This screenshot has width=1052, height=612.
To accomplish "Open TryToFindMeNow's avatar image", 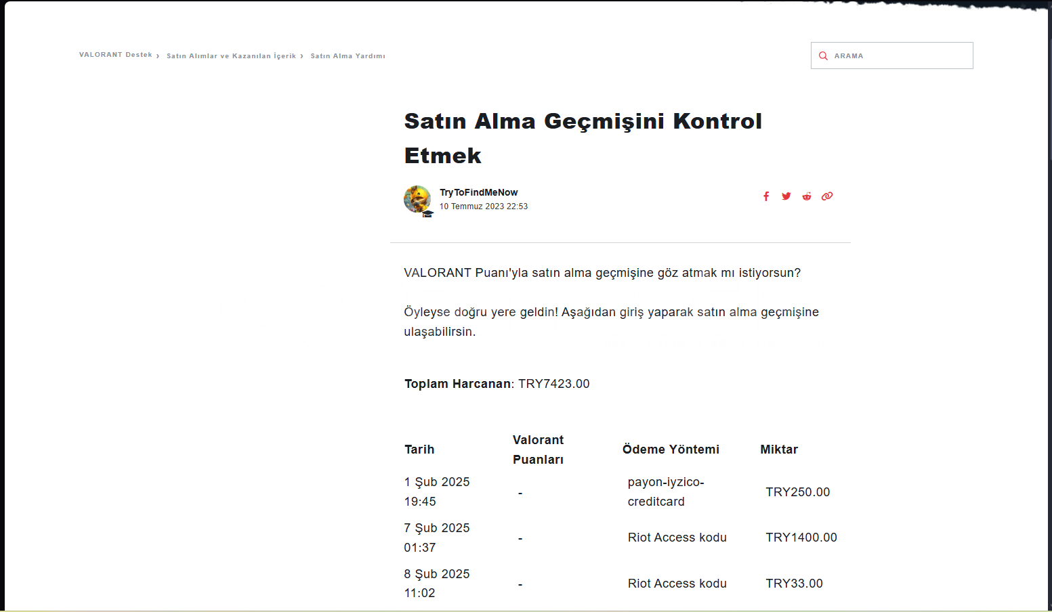I will (417, 200).
